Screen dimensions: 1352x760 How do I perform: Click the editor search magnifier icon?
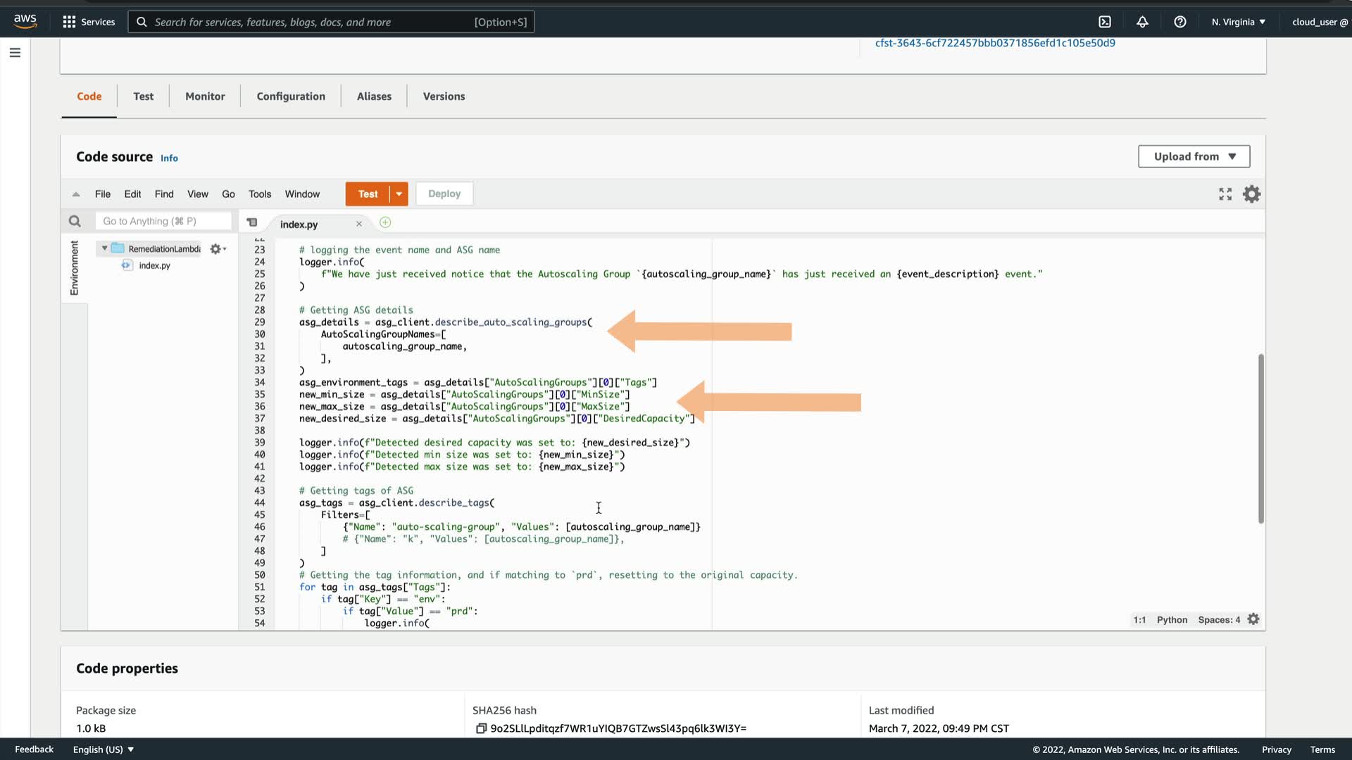tap(75, 222)
